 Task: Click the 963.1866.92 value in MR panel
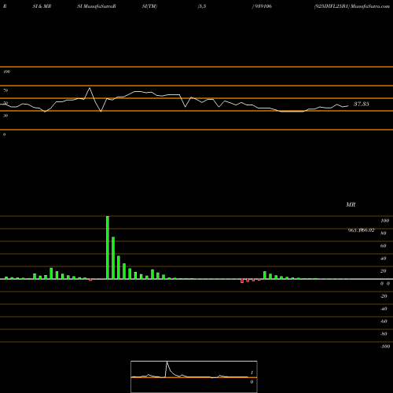click(x=361, y=230)
